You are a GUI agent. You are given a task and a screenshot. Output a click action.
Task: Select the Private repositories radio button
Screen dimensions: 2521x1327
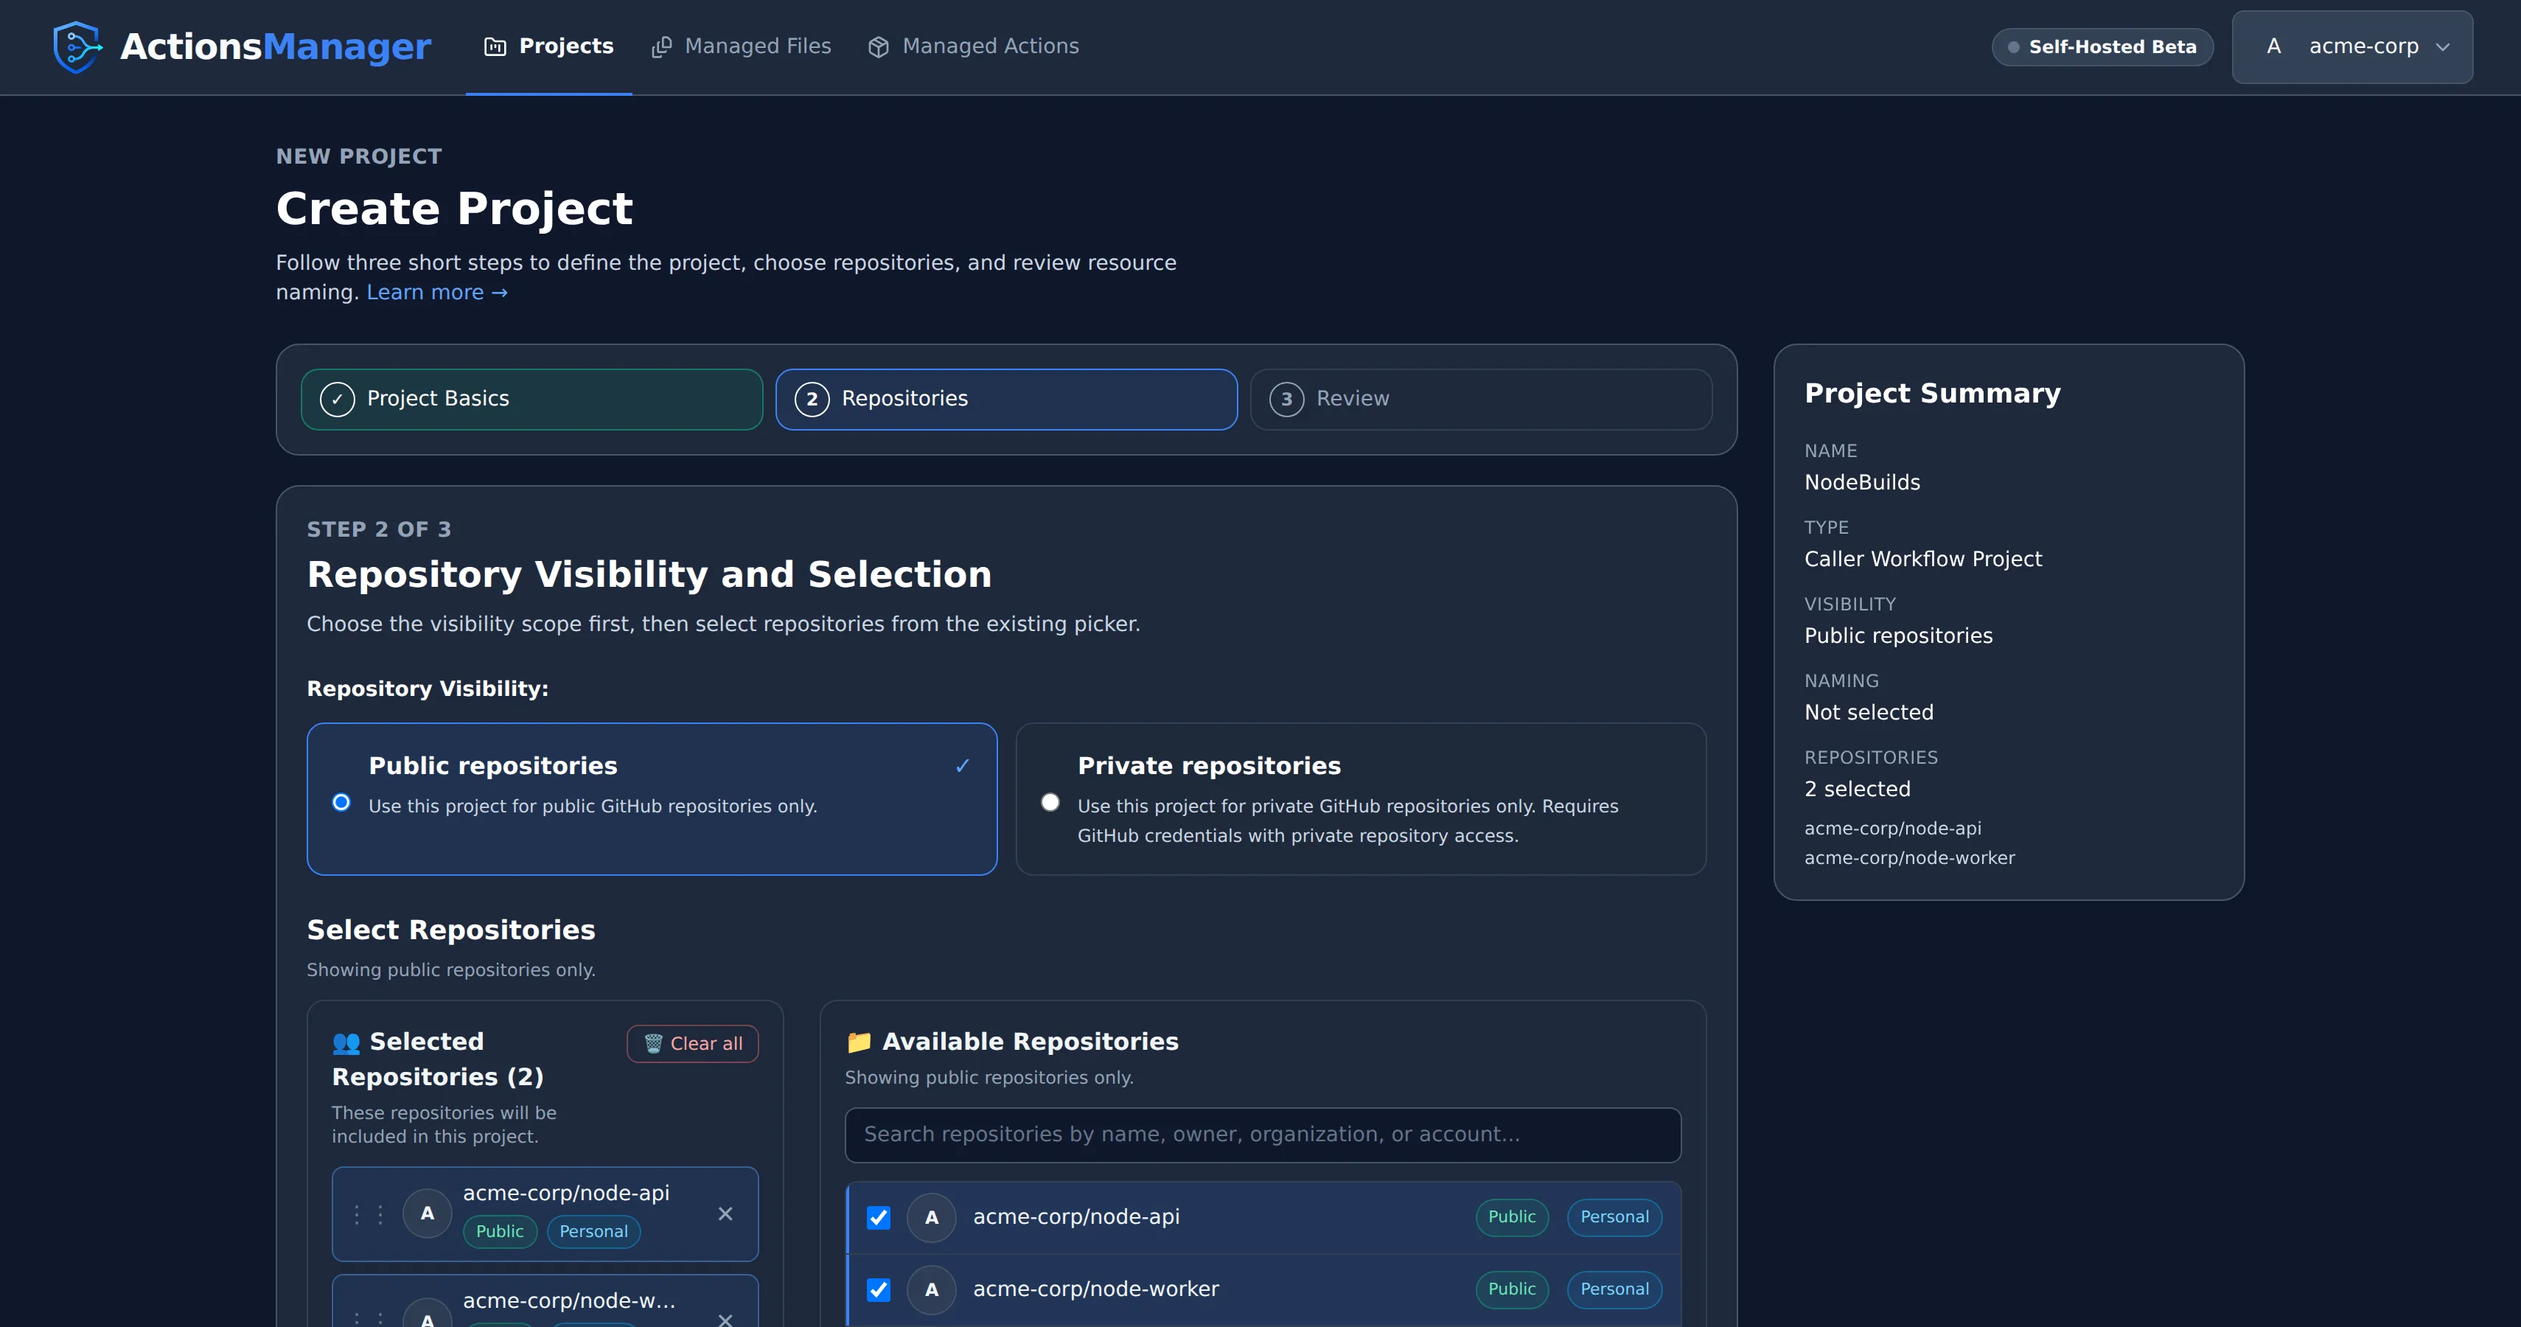(1050, 801)
